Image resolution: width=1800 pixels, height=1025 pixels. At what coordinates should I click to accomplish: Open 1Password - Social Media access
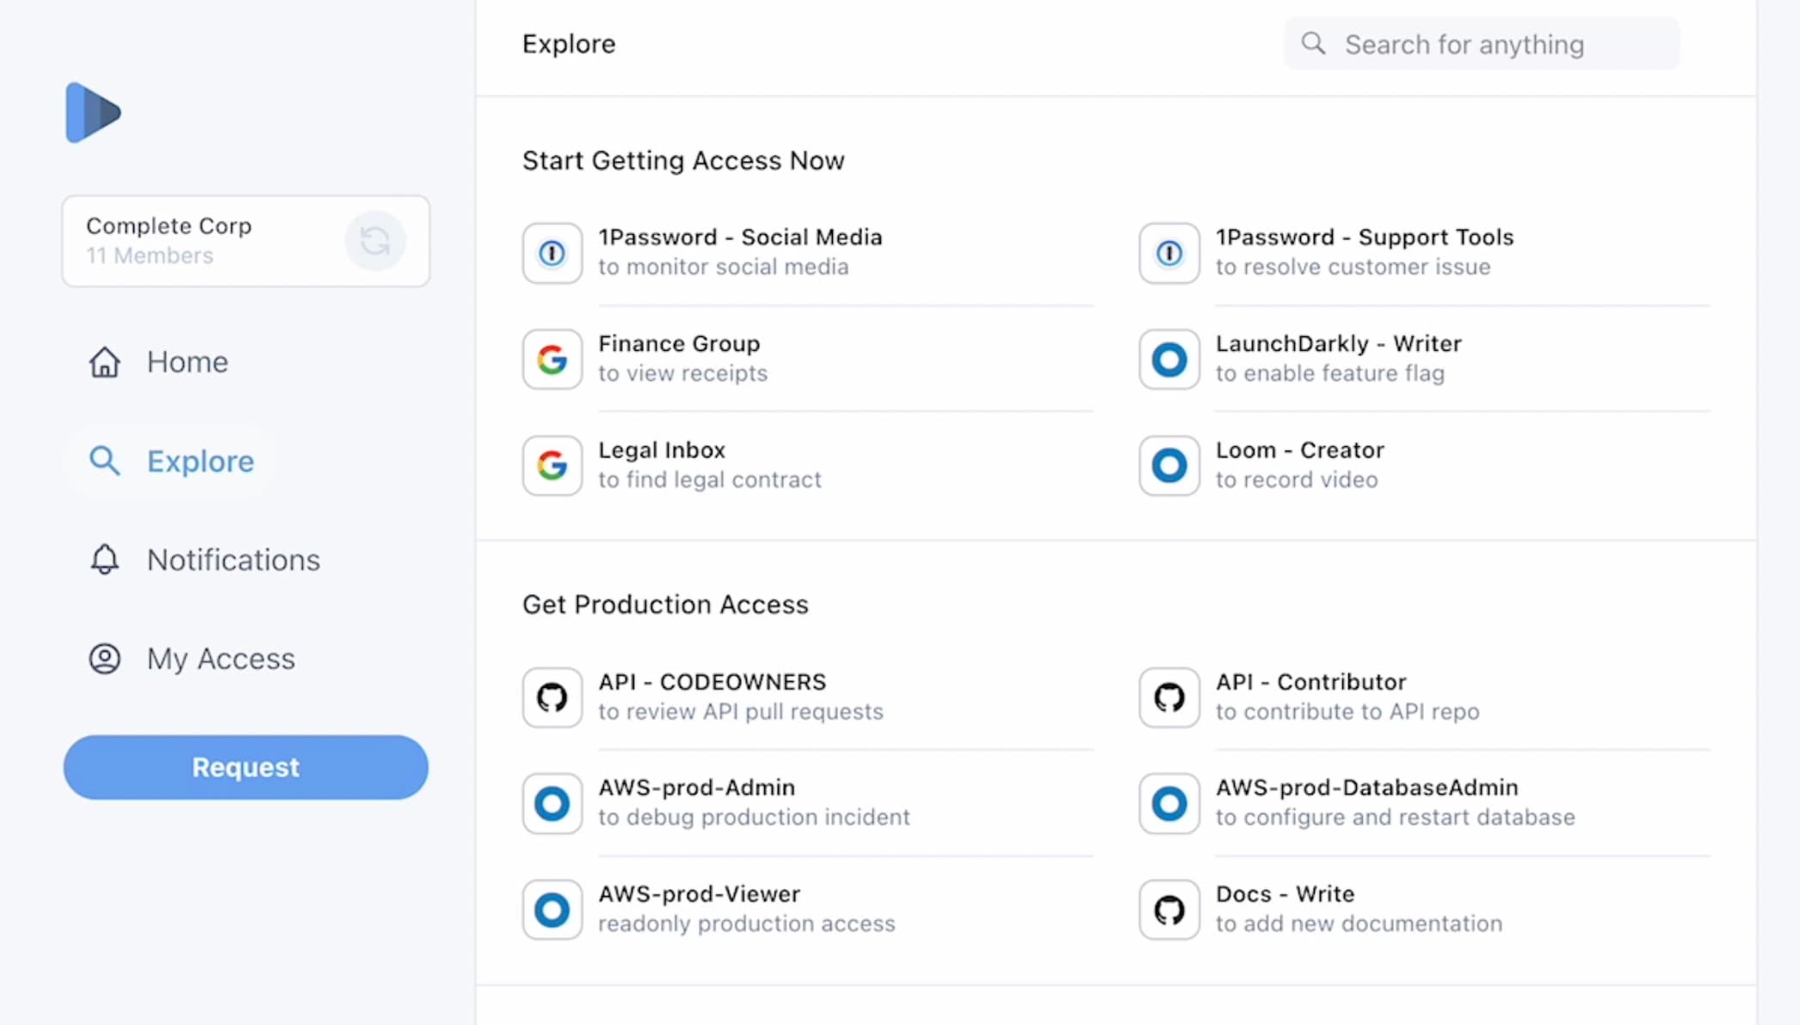point(808,253)
